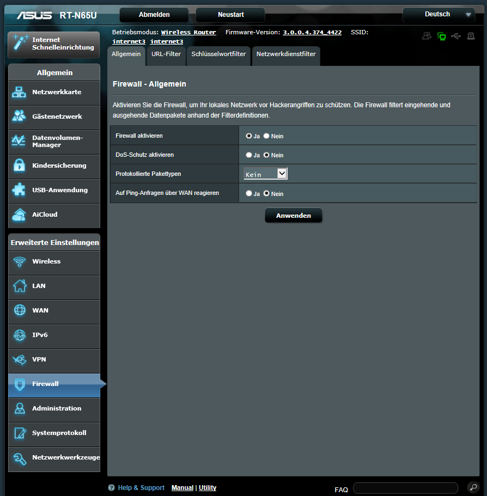
Task: Click the AiCloud cloud icon
Action: coord(19,215)
